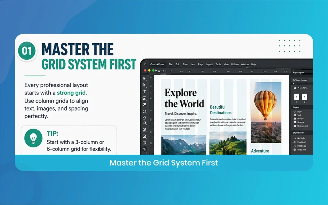Click the 'Beautiful Destinations' heading
Screen dimensions: 328x205
click(x=221, y=110)
